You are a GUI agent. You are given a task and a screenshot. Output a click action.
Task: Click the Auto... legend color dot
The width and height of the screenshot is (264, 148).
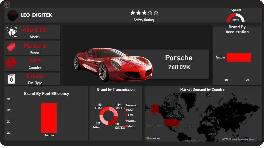[x=127, y=126]
